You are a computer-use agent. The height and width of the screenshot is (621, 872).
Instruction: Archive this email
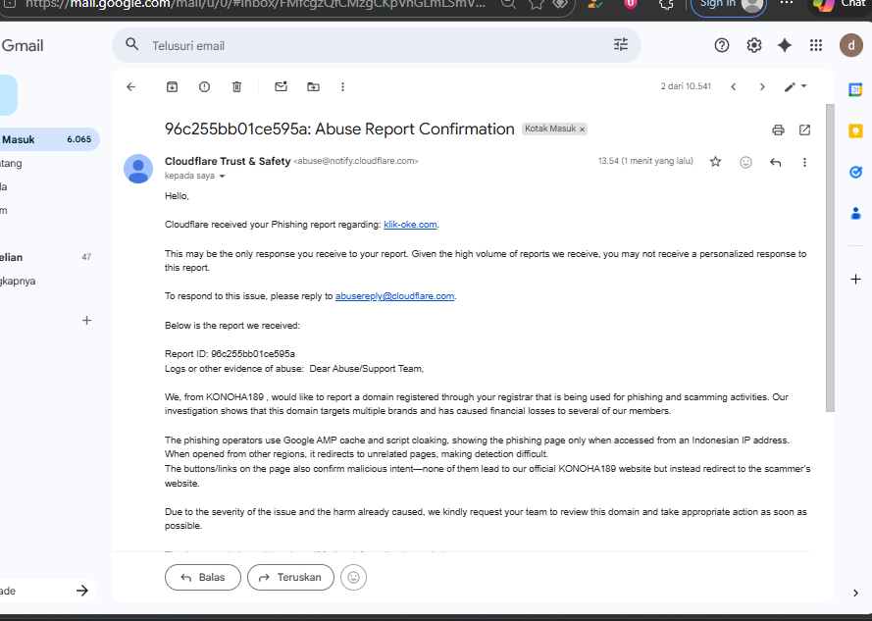click(x=173, y=86)
